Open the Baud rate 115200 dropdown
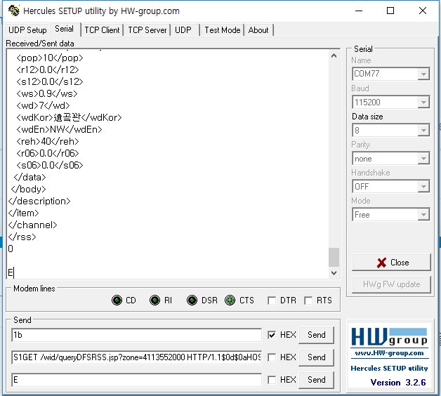441x396 pixels. coord(423,102)
